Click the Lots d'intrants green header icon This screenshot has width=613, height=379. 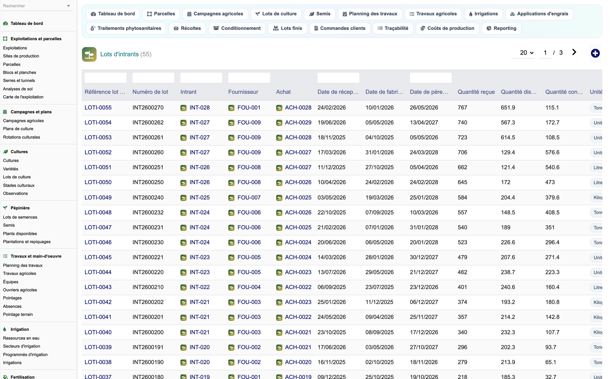tap(89, 54)
